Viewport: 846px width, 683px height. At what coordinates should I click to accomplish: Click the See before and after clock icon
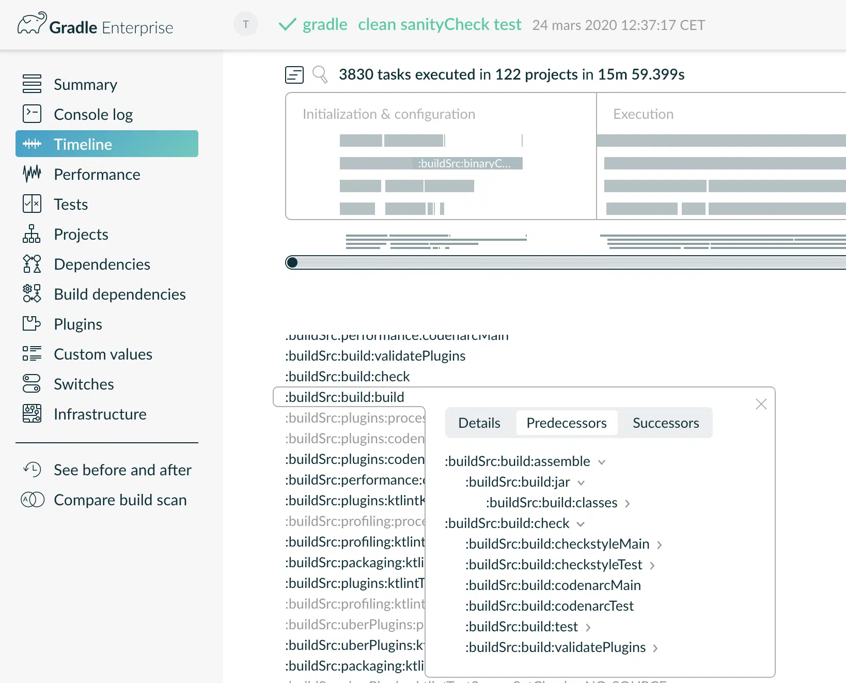[32, 469]
